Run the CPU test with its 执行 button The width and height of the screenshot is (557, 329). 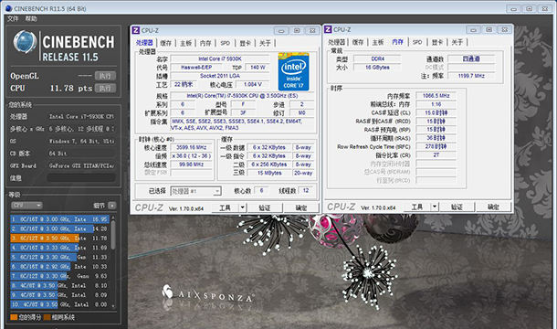pyautogui.click(x=105, y=88)
